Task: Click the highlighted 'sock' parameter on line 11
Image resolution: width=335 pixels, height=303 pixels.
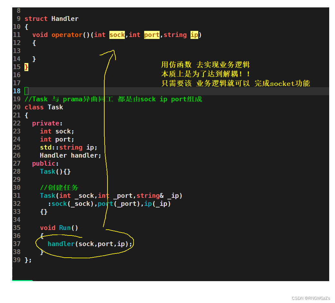Action: coord(117,35)
